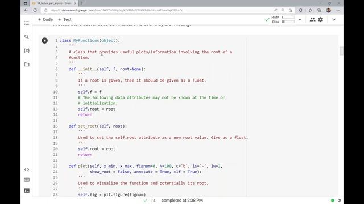This screenshot has width=364, height=204.
Task: Open the code snippets panel
Action: click(27, 169)
